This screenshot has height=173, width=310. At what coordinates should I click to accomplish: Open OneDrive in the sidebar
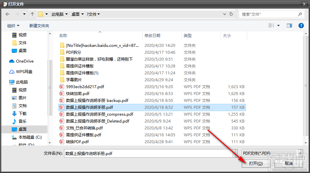(21, 61)
